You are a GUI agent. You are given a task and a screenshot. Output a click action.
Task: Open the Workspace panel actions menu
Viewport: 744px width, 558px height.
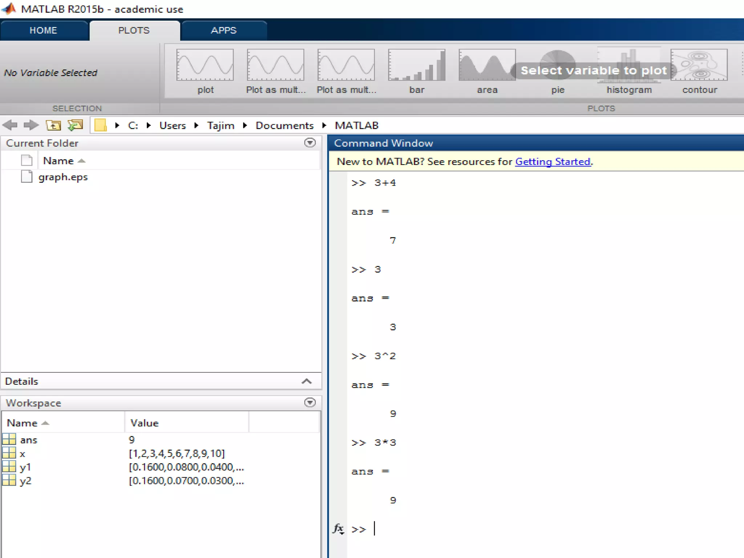[310, 403]
